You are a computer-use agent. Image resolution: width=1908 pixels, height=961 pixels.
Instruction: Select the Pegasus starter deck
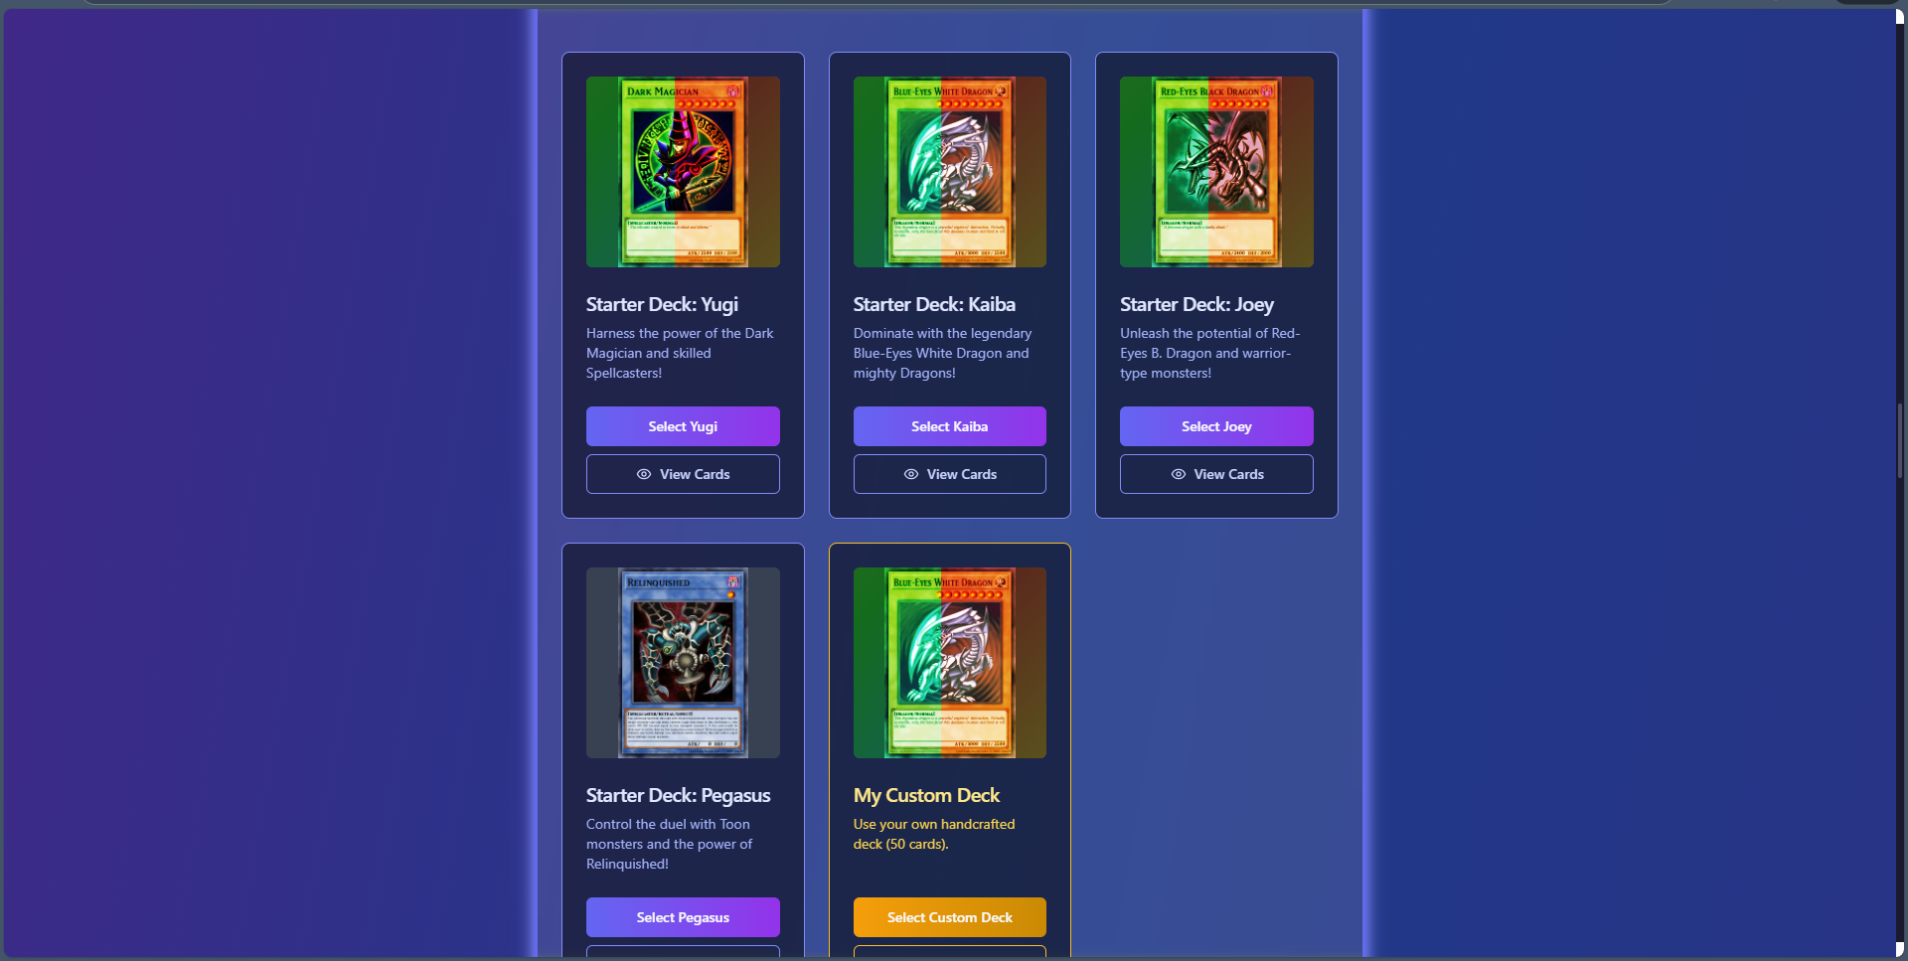point(683,917)
